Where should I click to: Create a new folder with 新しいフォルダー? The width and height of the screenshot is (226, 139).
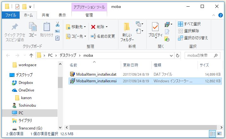127,32
